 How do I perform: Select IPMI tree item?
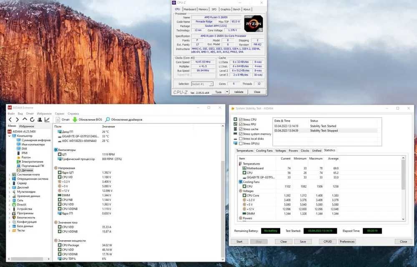(22, 153)
